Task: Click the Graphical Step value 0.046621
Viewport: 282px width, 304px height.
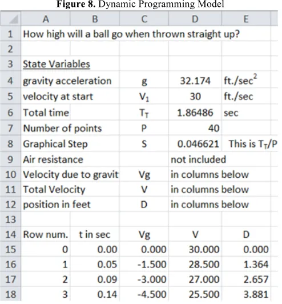Action: [195, 144]
